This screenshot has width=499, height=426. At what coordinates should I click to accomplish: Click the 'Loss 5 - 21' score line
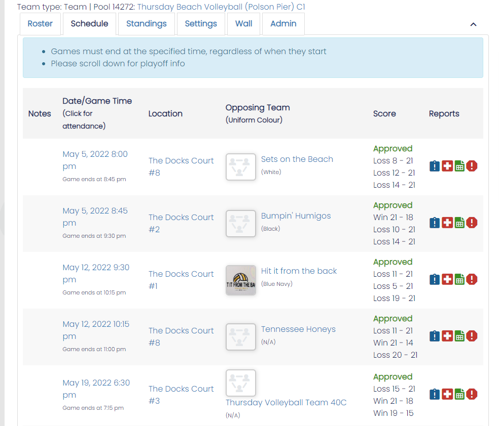(393, 286)
